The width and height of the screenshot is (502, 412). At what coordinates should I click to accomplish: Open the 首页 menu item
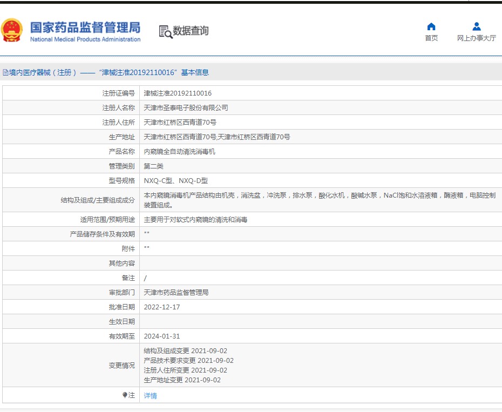point(431,38)
